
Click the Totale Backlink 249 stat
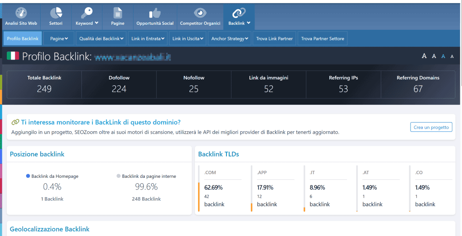[x=44, y=84]
